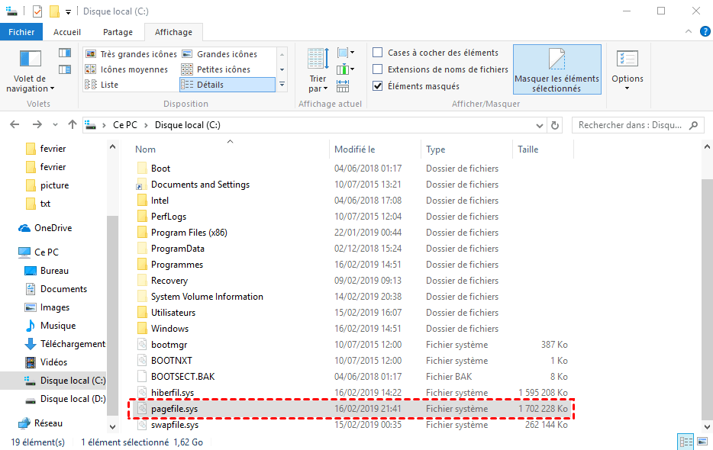The width and height of the screenshot is (713, 450).
Task: Click the new folder quick access icon
Action: click(54, 11)
